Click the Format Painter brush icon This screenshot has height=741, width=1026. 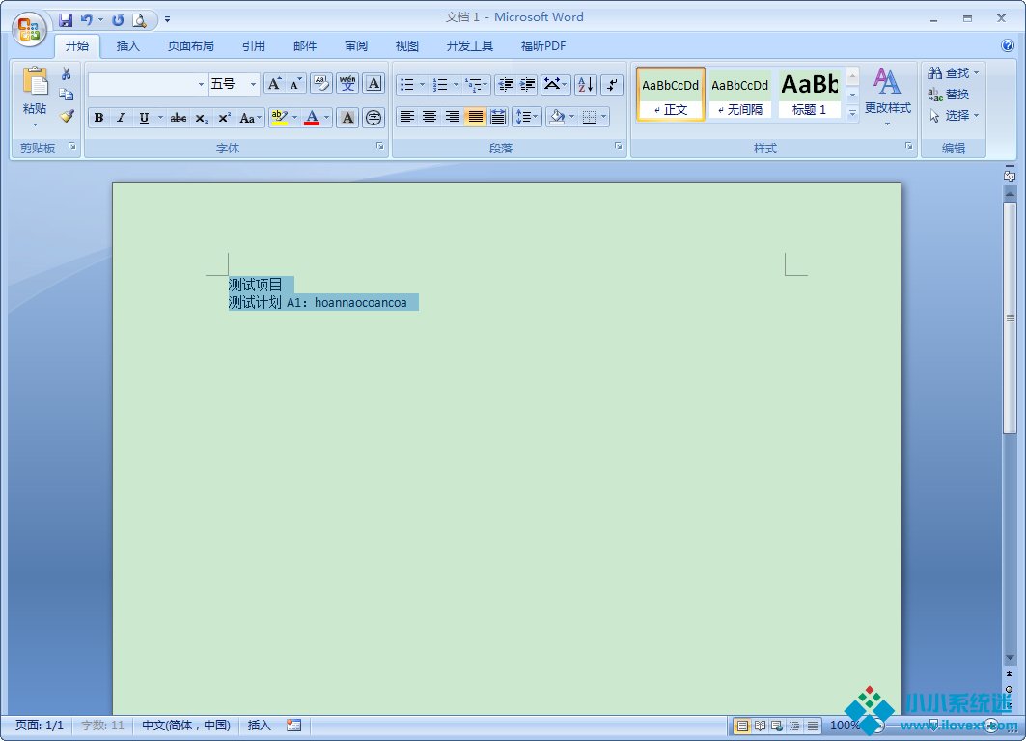tap(67, 116)
